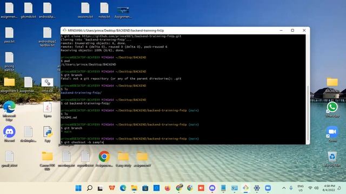Image resolution: width=346 pixels, height=194 pixels.
Task: Open Chrome taskbar icon beside Firefox
Action: pos(179,188)
